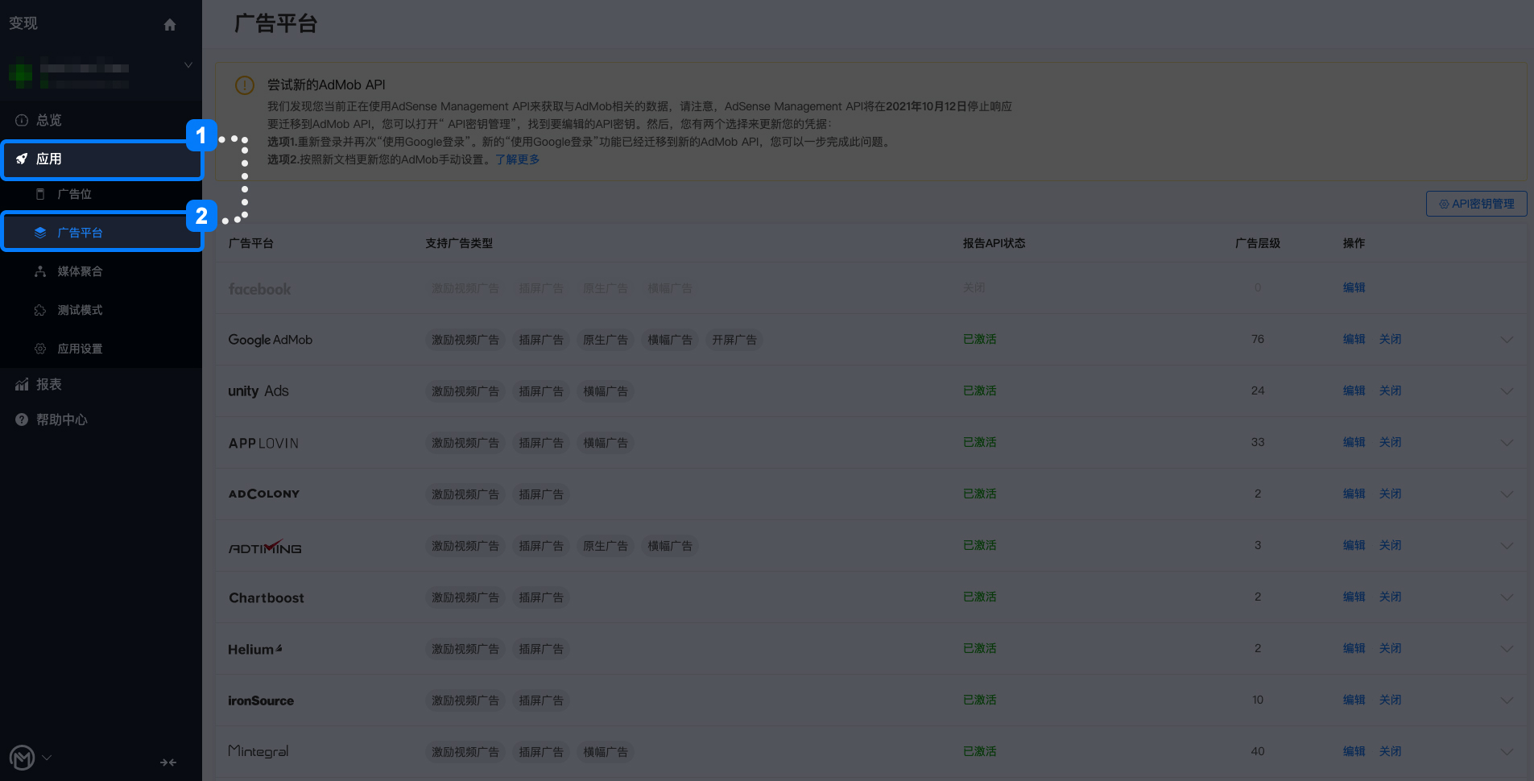Click 关闭 for ironSource
This screenshot has width=1534, height=781.
(x=1390, y=700)
